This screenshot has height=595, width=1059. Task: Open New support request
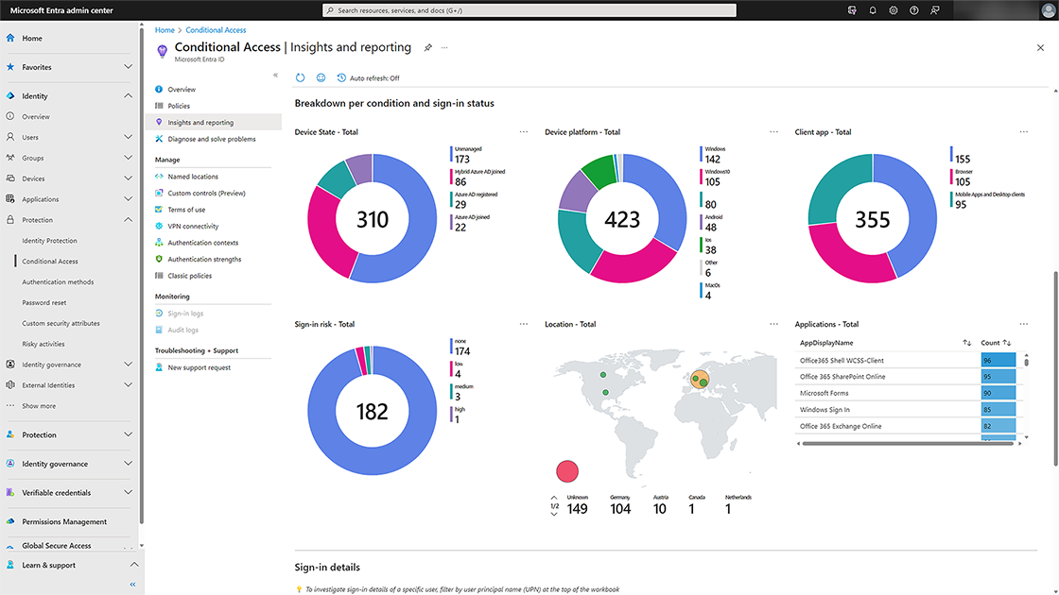coord(200,367)
